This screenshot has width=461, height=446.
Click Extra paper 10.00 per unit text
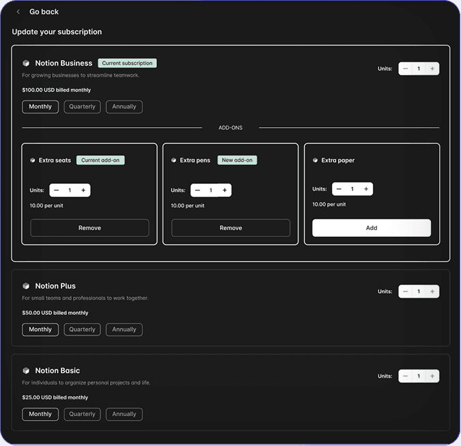click(329, 204)
